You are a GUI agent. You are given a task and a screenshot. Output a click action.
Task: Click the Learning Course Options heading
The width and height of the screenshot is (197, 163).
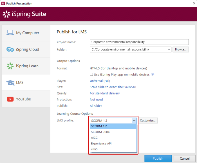pos(75,114)
